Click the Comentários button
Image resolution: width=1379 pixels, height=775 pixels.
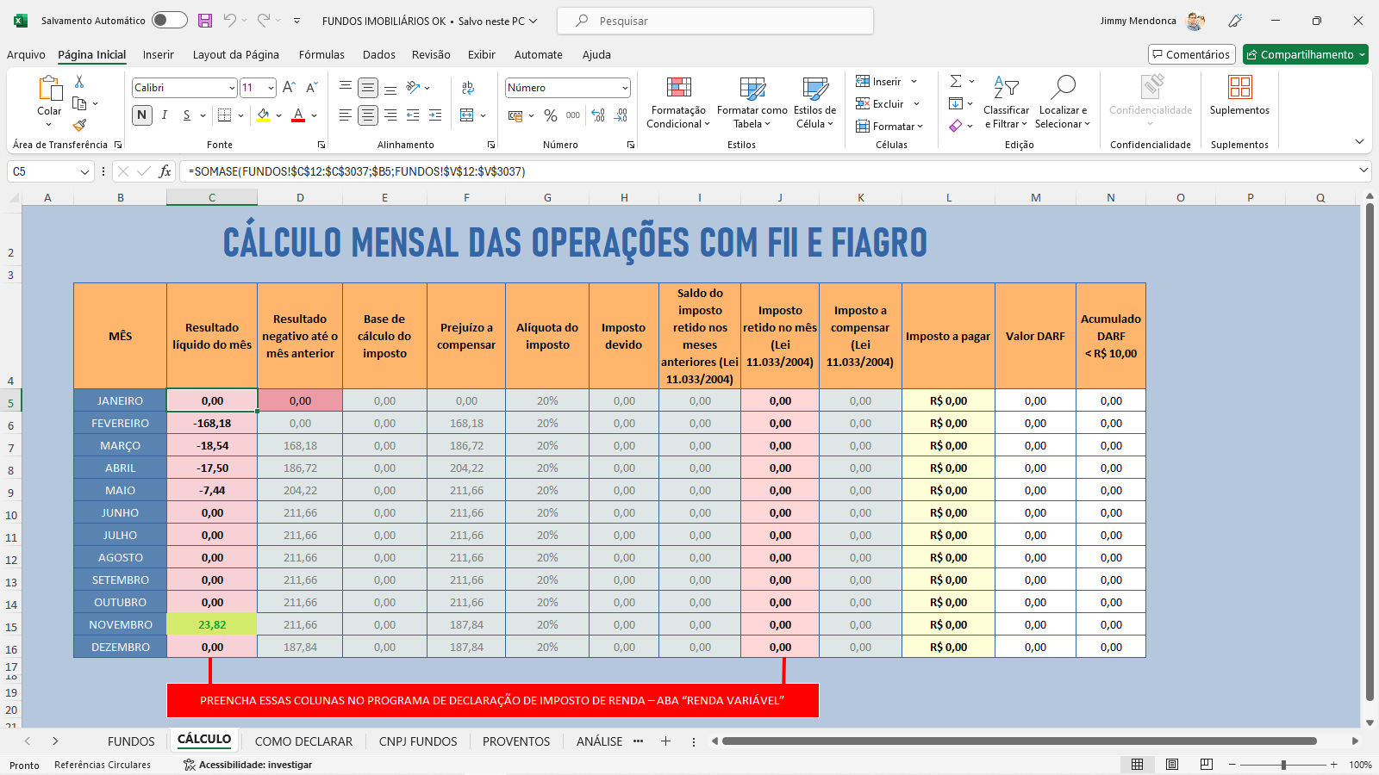(x=1192, y=54)
